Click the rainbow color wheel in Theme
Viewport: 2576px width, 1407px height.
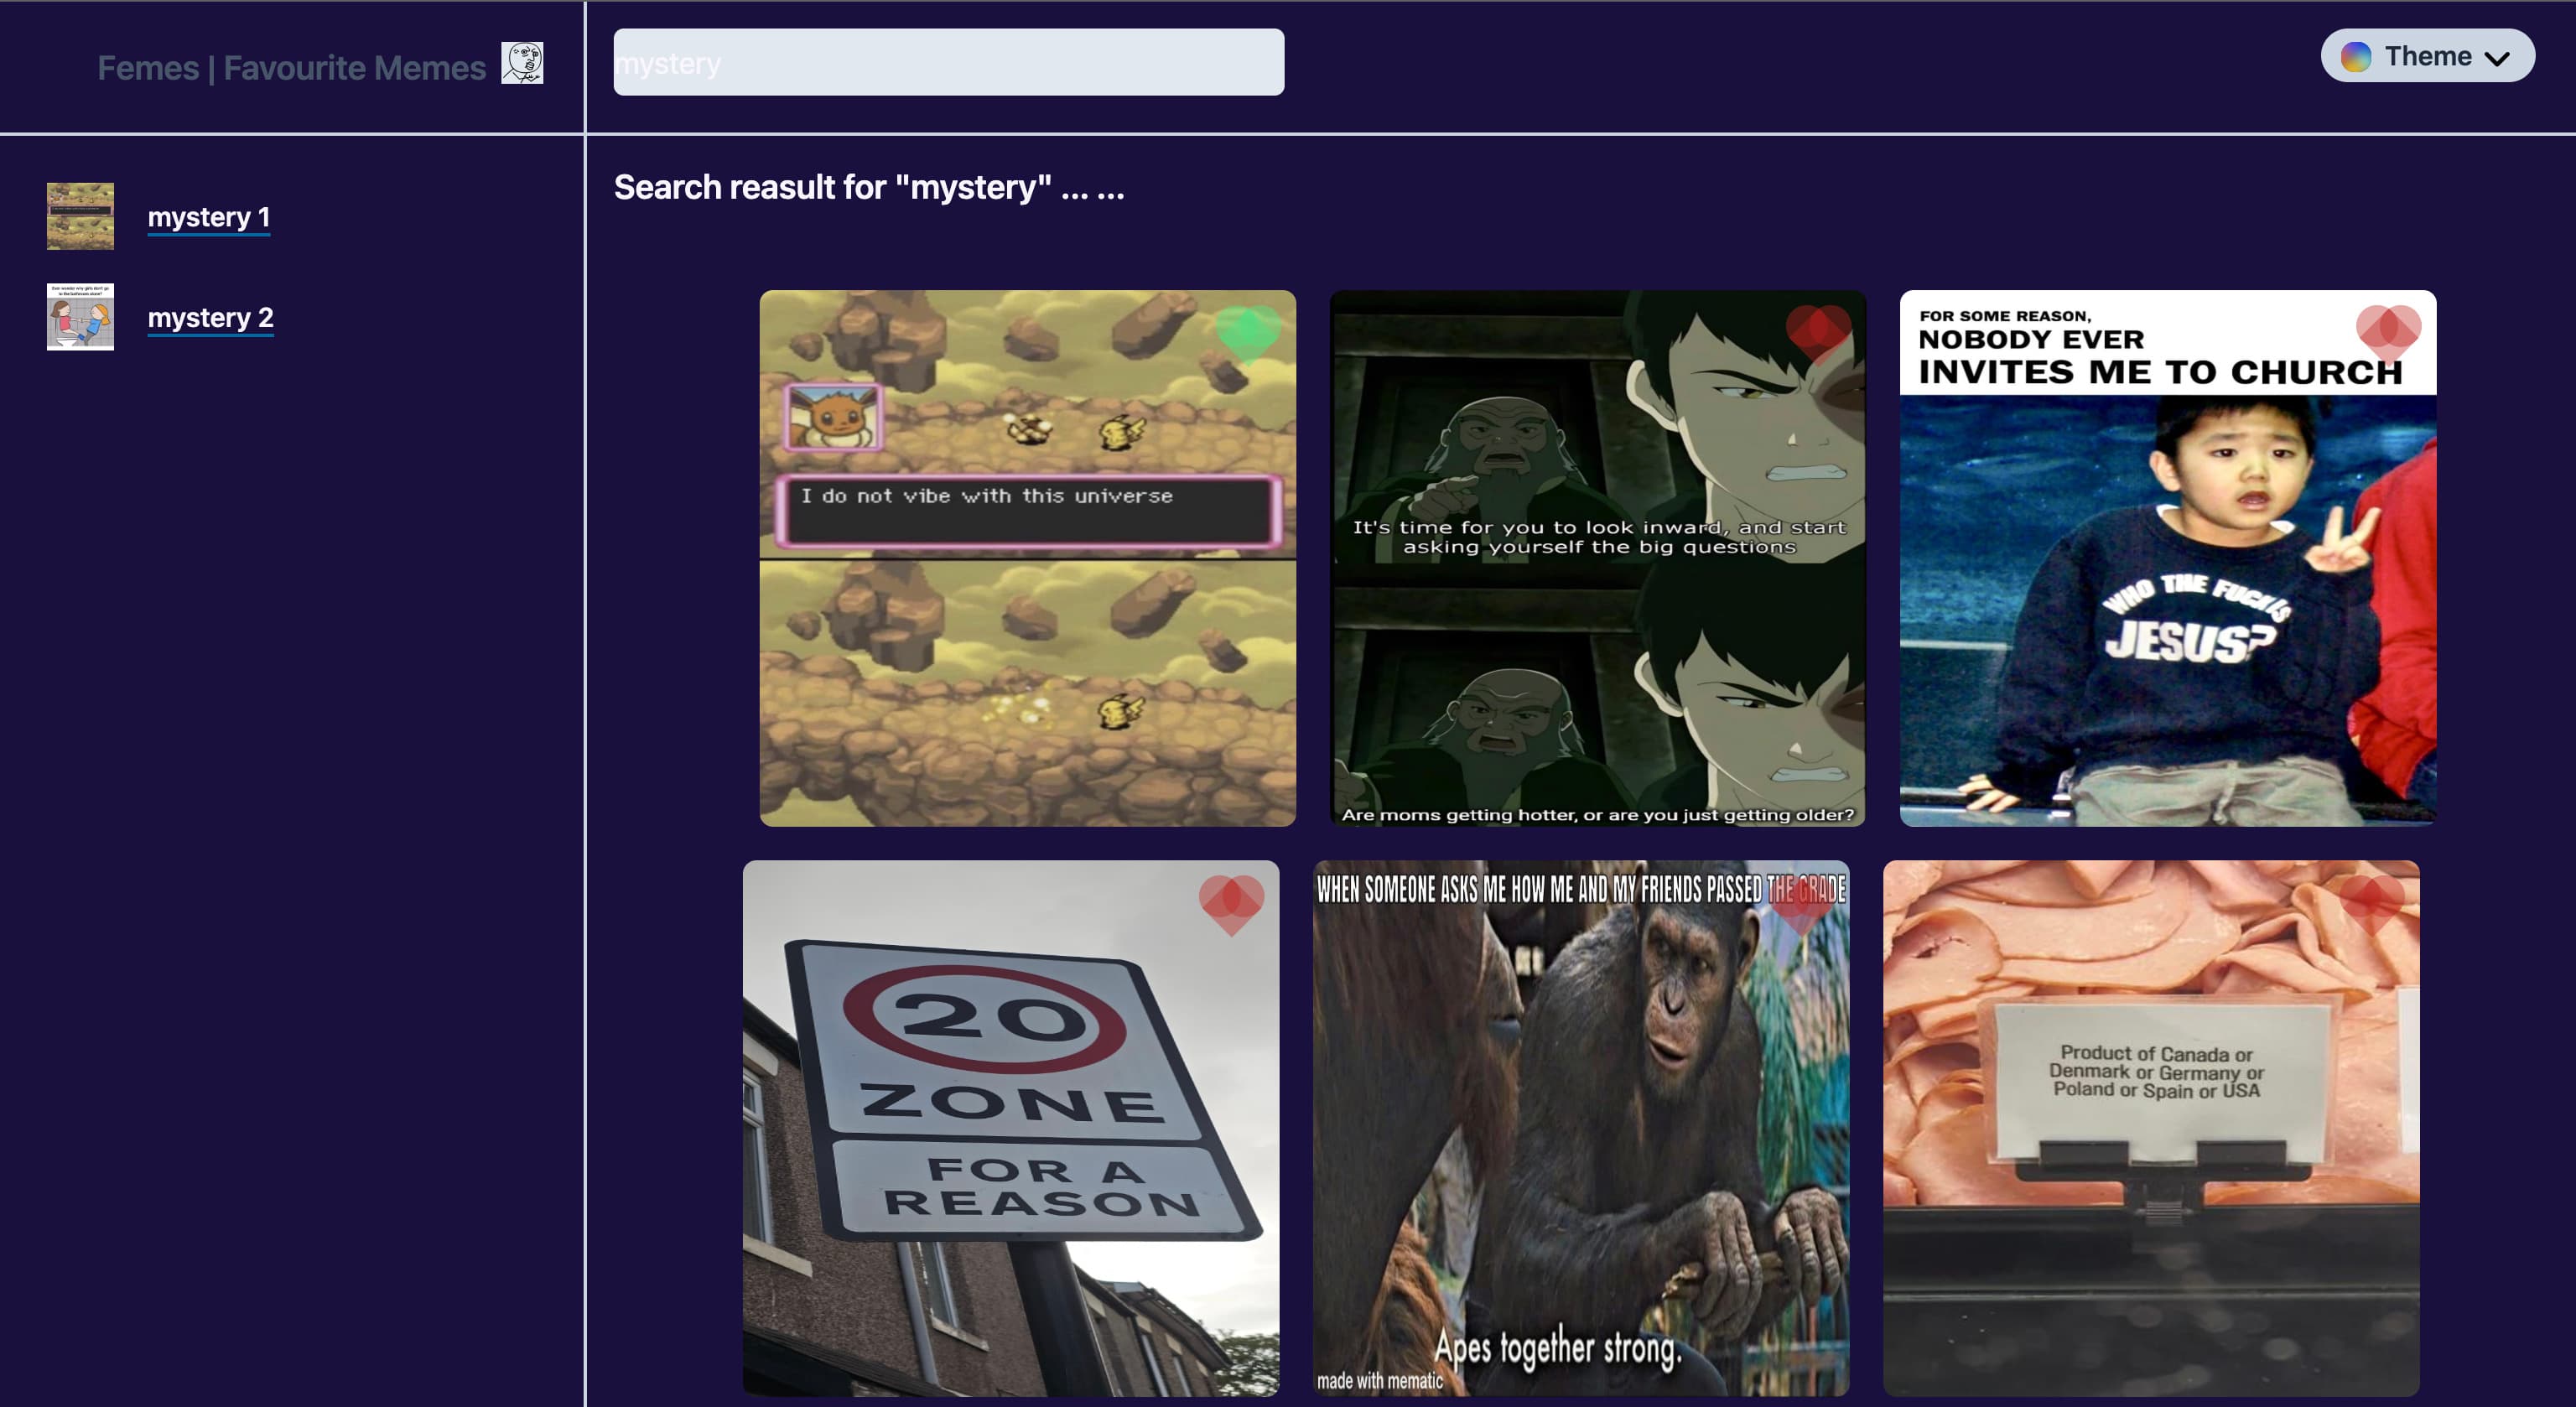(x=2356, y=56)
